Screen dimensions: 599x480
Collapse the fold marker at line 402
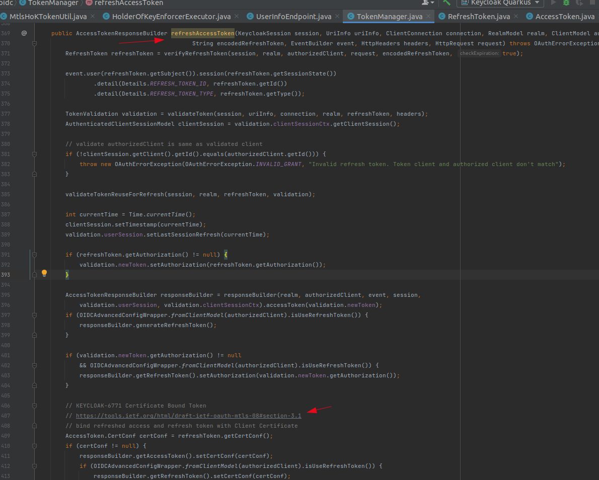coord(34,365)
